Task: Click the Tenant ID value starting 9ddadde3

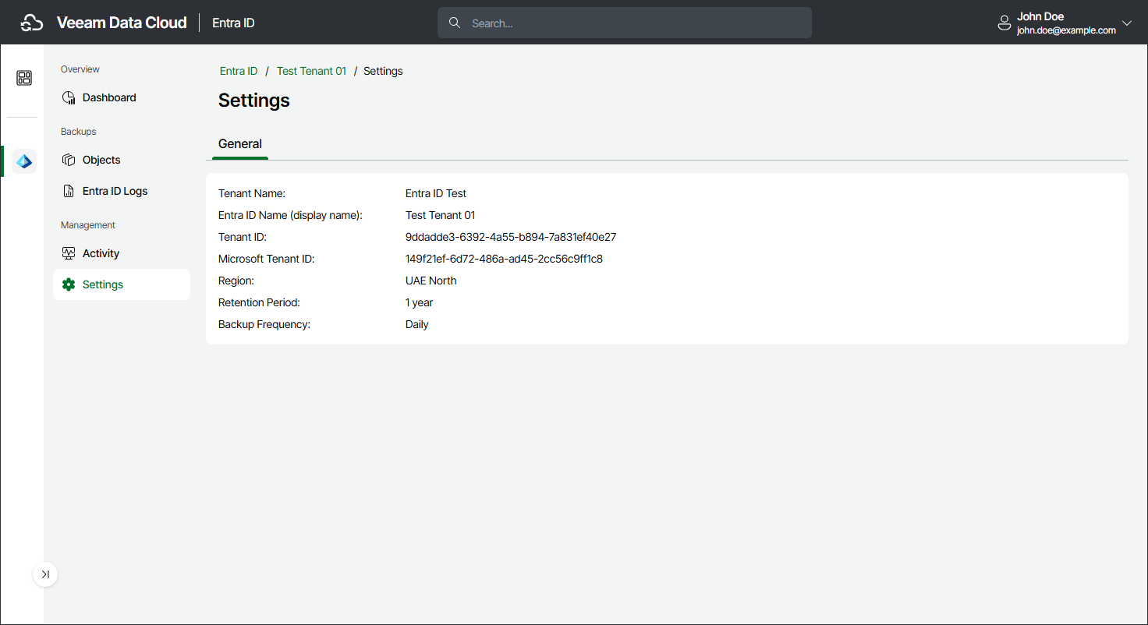Action: [x=511, y=237]
